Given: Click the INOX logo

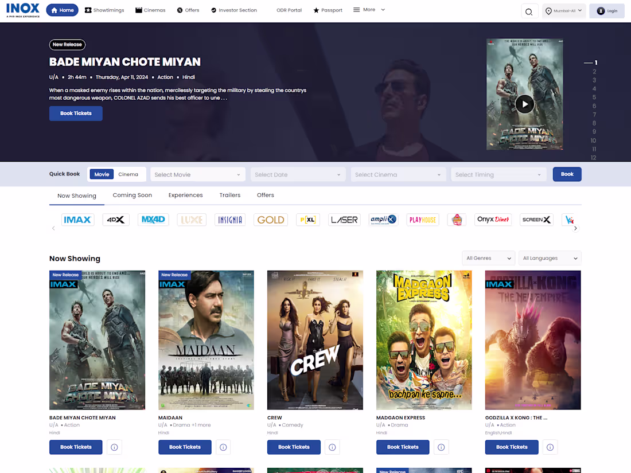Looking at the screenshot, I should 22,9.
